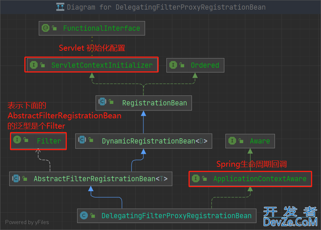Click the lock icon beside Aware label

point(241,141)
